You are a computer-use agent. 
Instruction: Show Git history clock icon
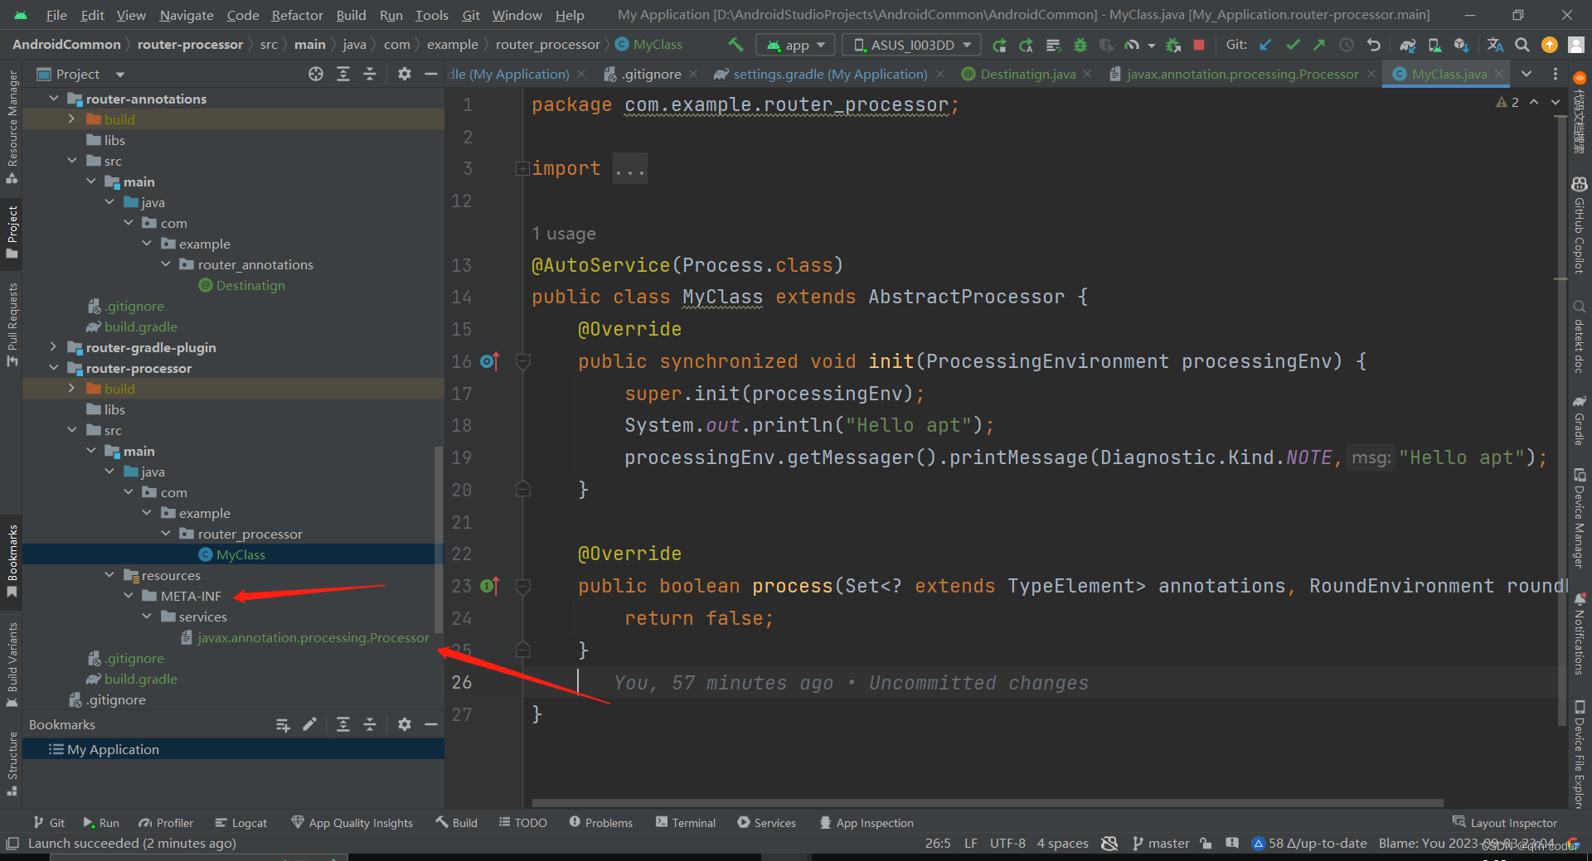pyautogui.click(x=1347, y=45)
